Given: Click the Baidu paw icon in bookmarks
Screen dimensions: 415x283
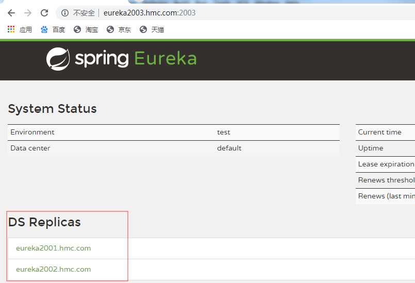Looking at the screenshot, I should (x=44, y=29).
